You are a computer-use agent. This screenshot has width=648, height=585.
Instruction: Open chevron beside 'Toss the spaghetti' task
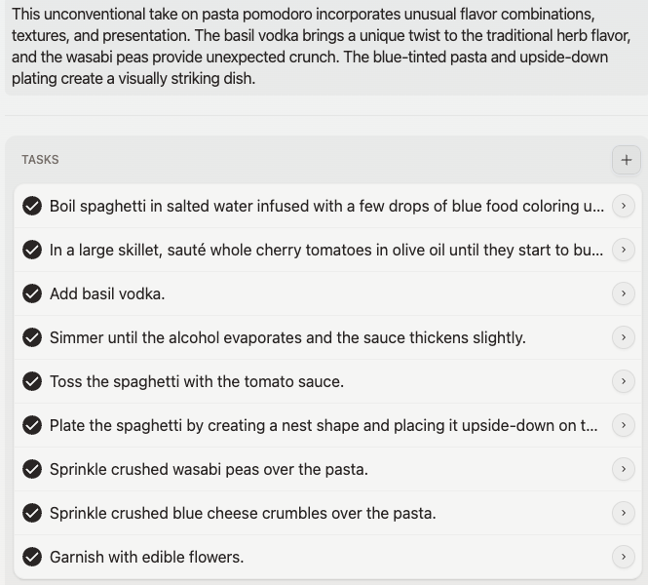click(x=624, y=381)
